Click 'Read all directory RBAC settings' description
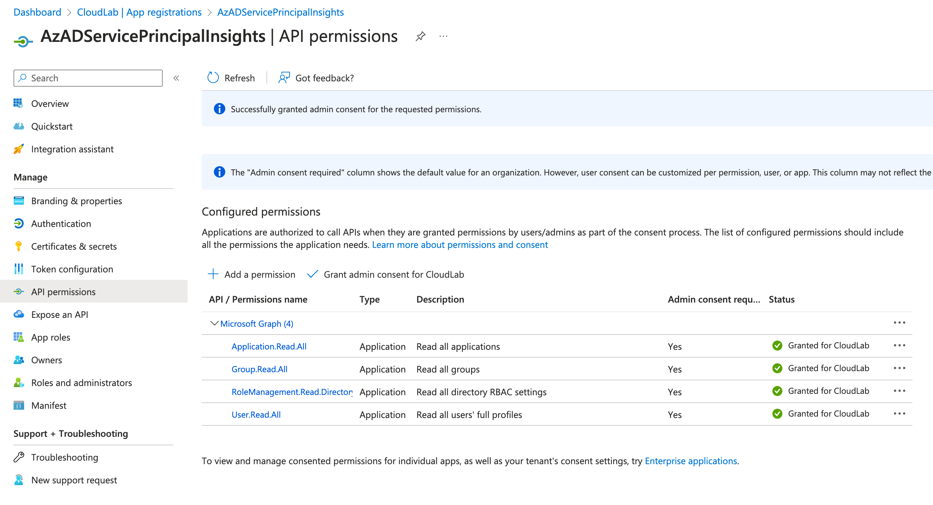The height and width of the screenshot is (505, 933). click(x=481, y=392)
